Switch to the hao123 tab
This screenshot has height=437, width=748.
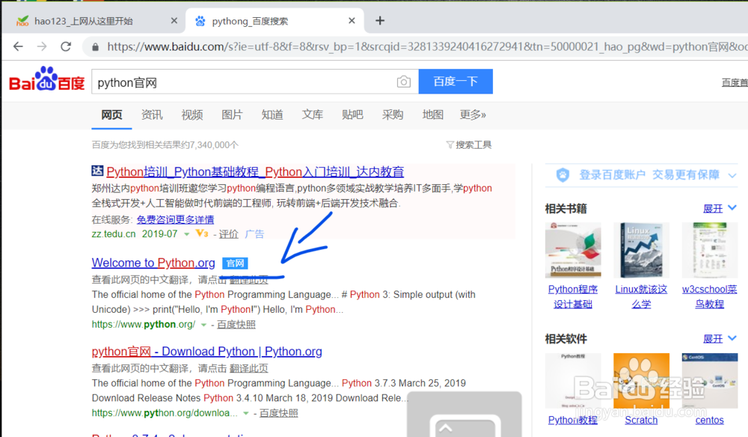tap(93, 21)
